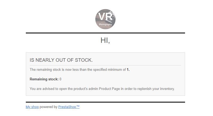Click the Photography word inside the logo
Screen dimensions: 213x116
pyautogui.click(x=105, y=24)
